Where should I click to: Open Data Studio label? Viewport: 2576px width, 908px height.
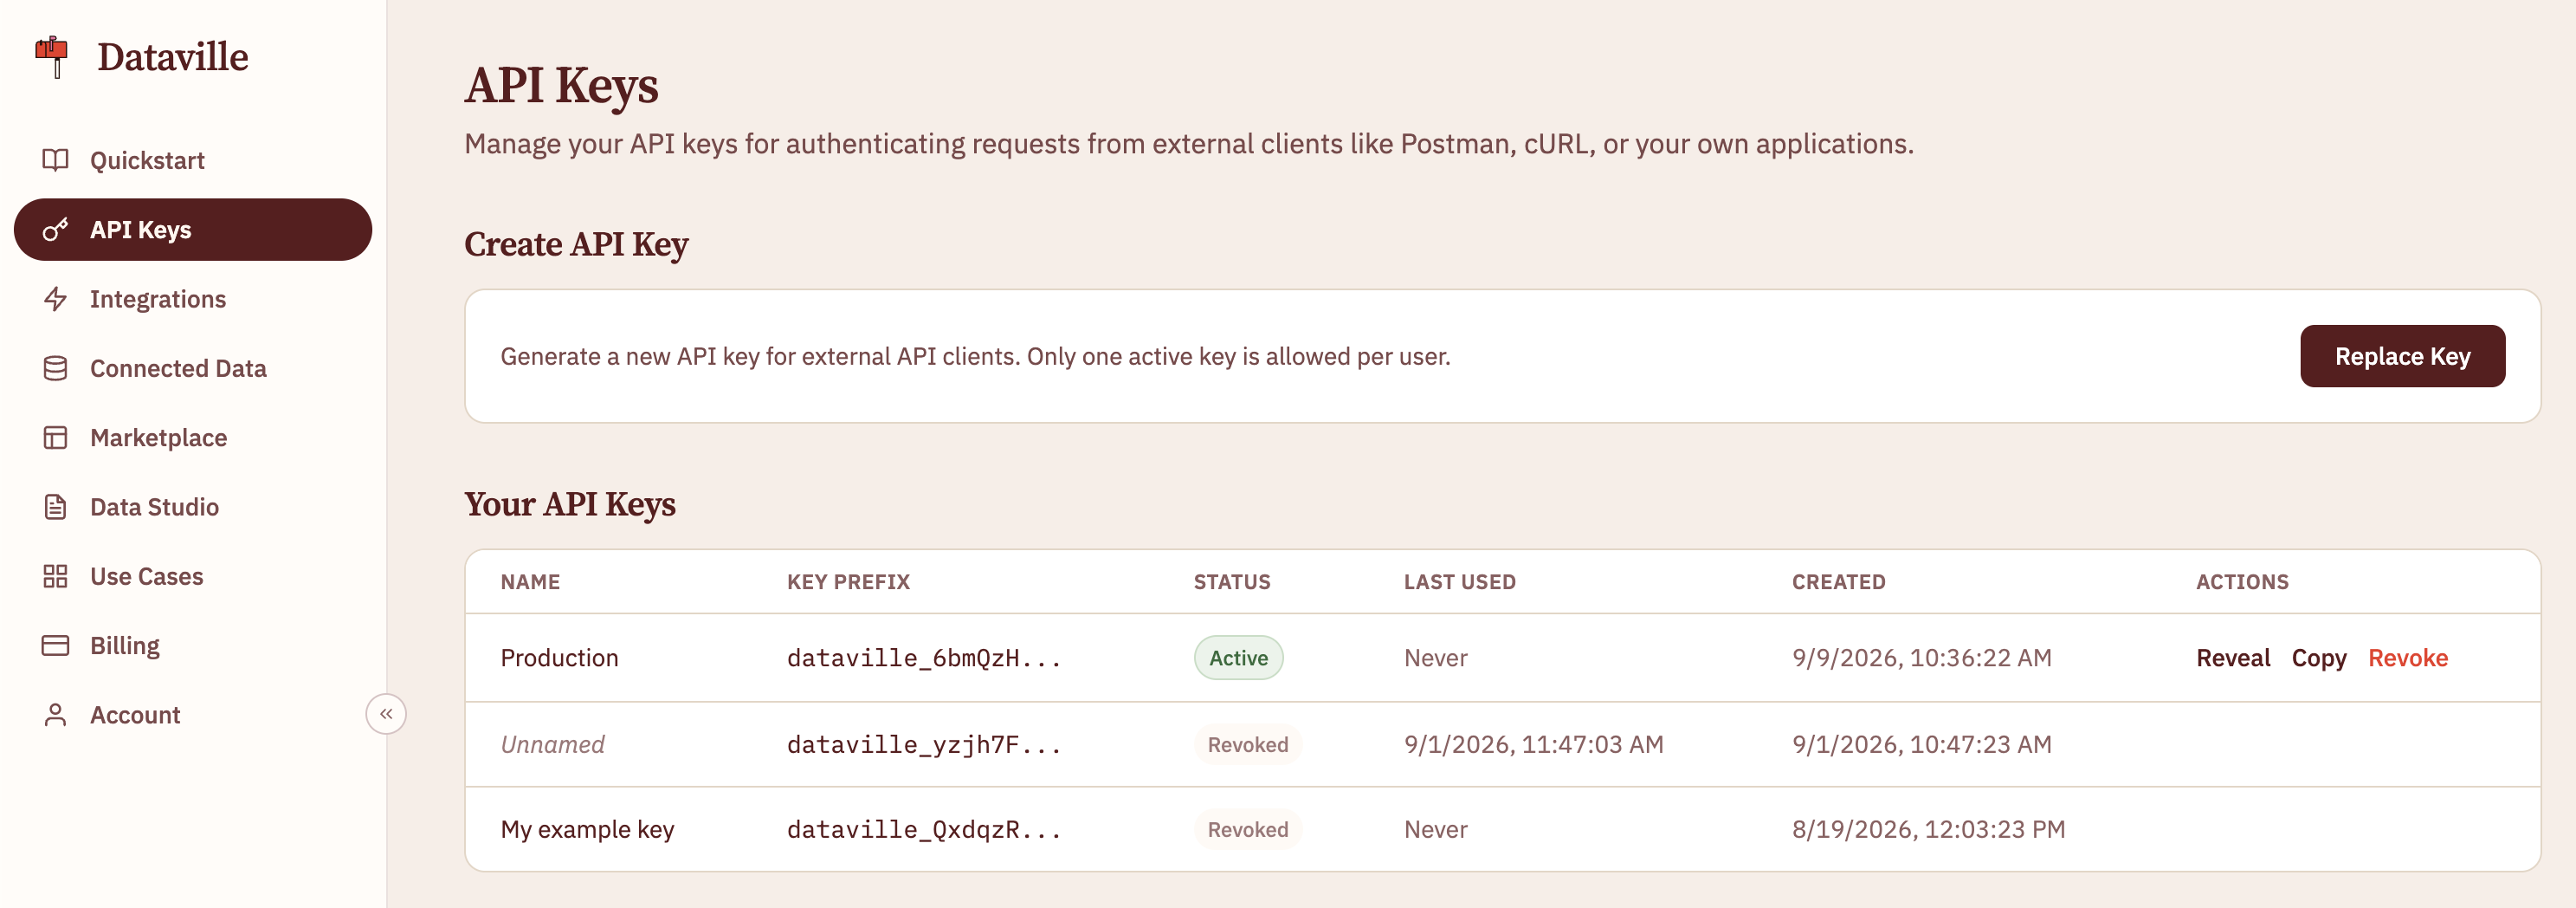(x=154, y=507)
